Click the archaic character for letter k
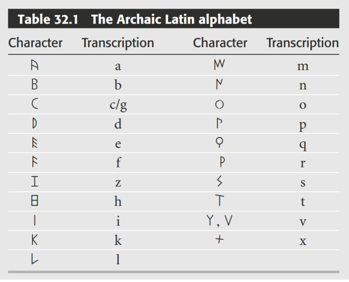This screenshot has height=282, width=349. [35, 240]
